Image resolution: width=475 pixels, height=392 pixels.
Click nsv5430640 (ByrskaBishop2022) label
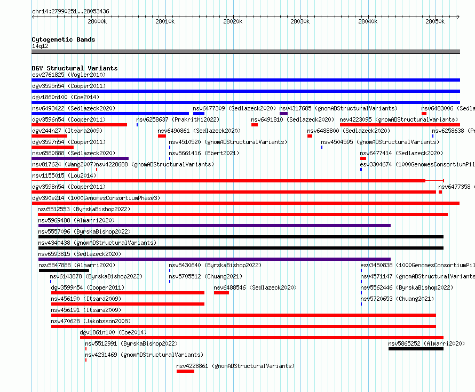point(215,265)
